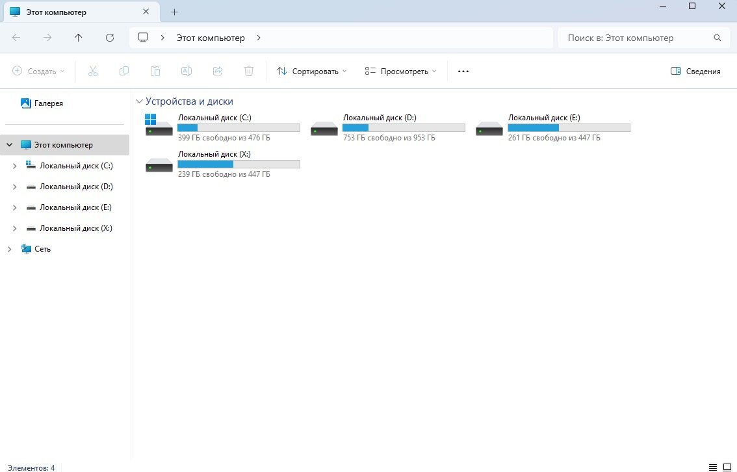Click chevron after Этот компьютер in address bar
This screenshot has height=472, width=737.
point(259,38)
